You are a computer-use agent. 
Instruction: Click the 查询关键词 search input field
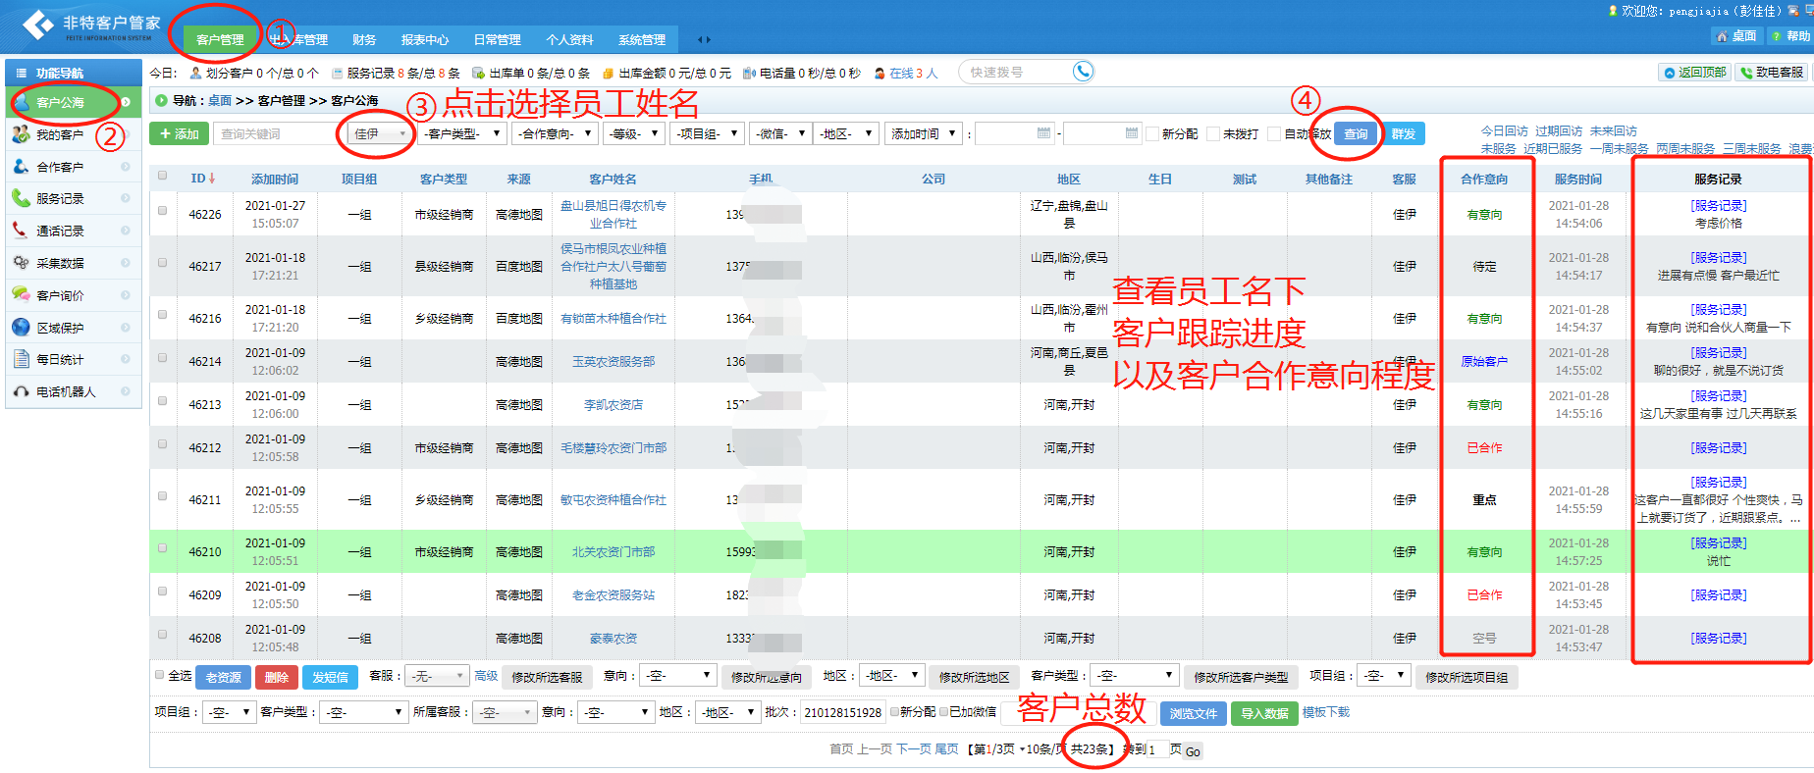click(x=277, y=133)
